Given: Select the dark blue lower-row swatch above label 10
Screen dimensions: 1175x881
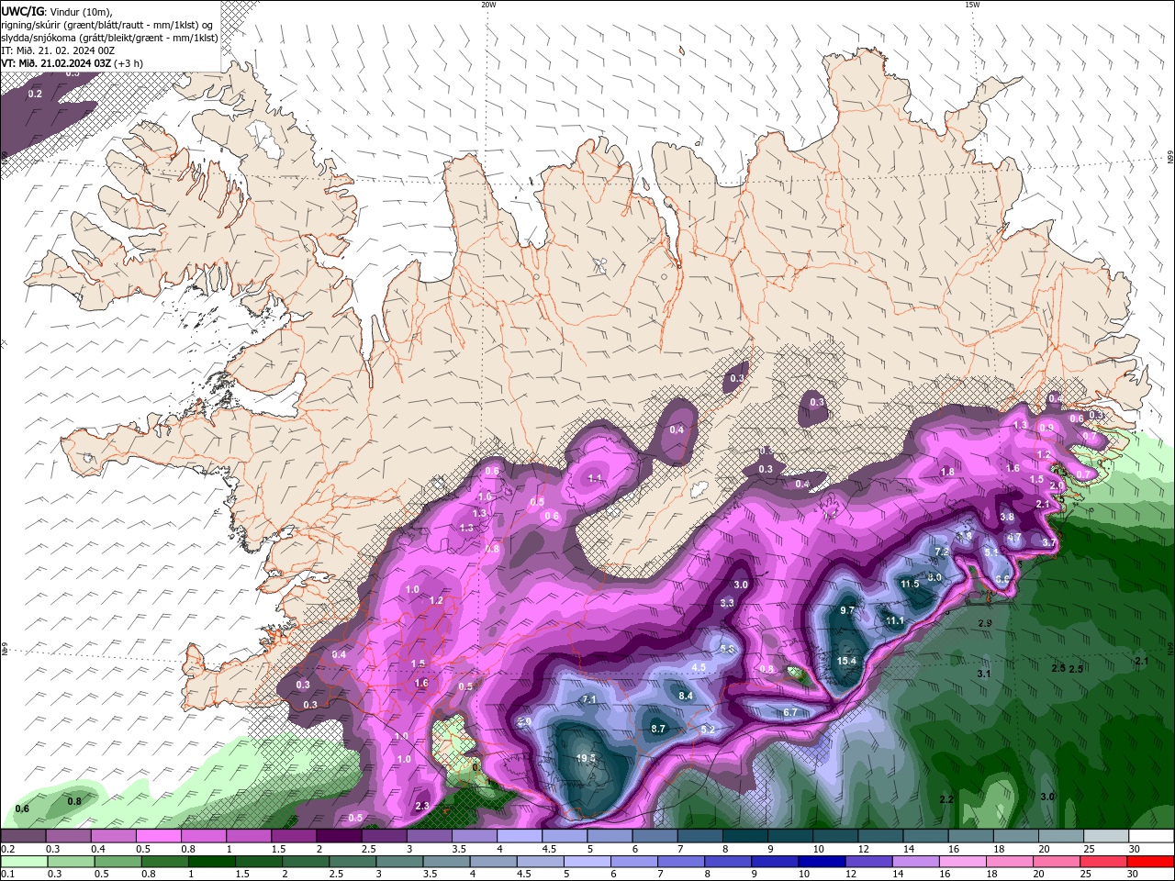Looking at the screenshot, I should point(821,862).
